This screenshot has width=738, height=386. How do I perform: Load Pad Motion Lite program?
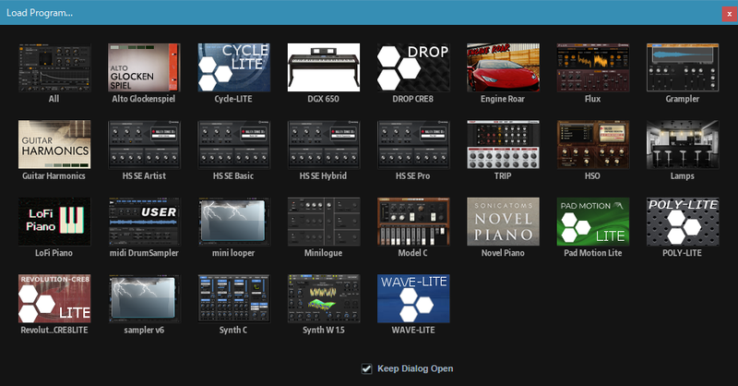click(593, 222)
